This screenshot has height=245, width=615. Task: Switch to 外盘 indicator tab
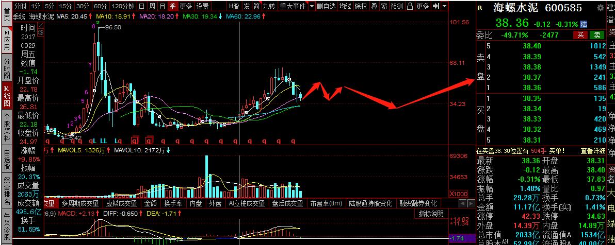215,203
